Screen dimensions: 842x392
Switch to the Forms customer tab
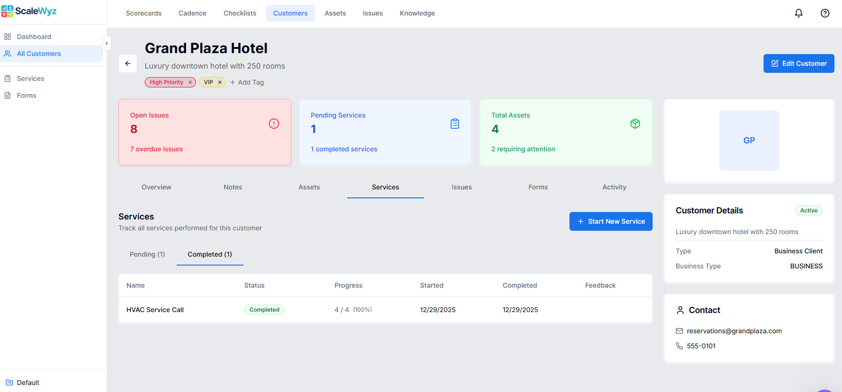coord(538,187)
